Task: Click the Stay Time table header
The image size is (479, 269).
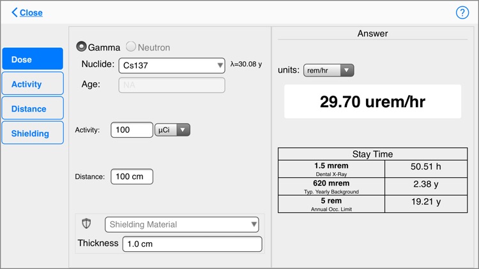Action: [x=373, y=154]
